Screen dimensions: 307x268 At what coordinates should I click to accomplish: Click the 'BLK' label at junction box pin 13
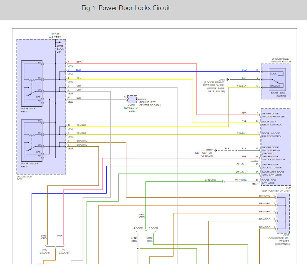pyautogui.click(x=79, y=98)
